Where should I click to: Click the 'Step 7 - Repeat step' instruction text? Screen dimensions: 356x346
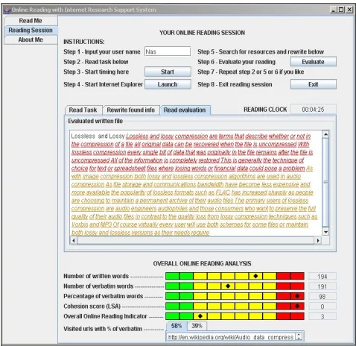[251, 72]
